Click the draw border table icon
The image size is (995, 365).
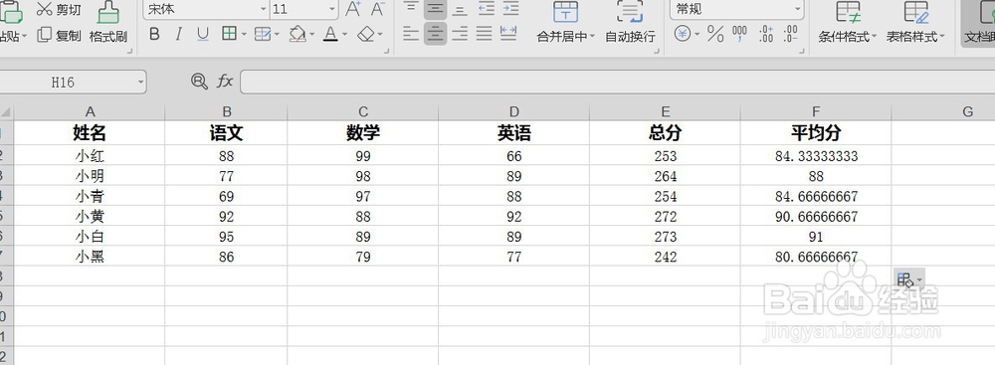click(263, 34)
